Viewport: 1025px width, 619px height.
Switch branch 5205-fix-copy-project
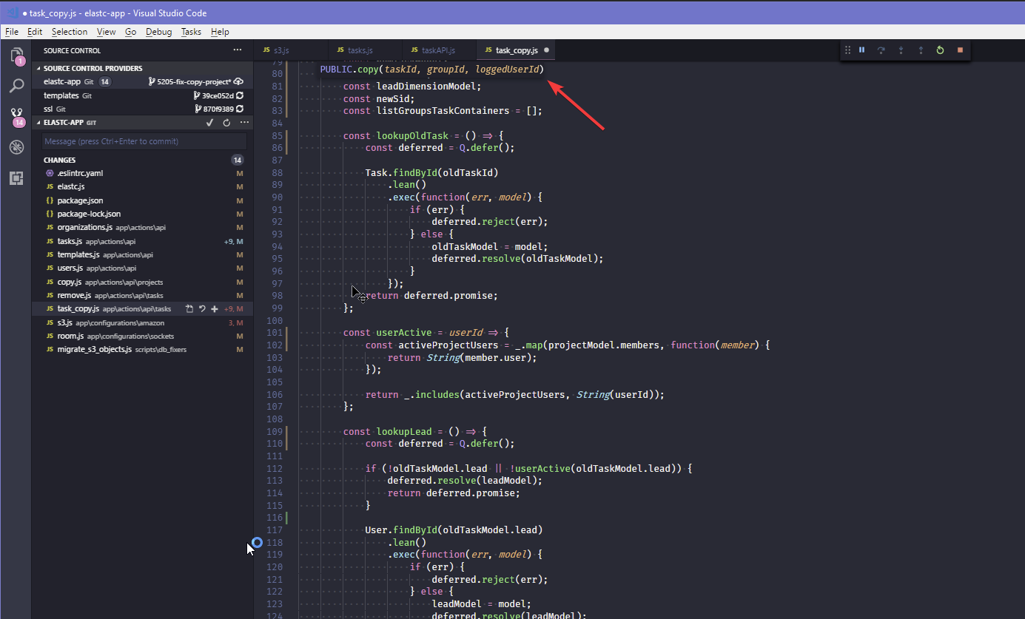click(x=190, y=82)
